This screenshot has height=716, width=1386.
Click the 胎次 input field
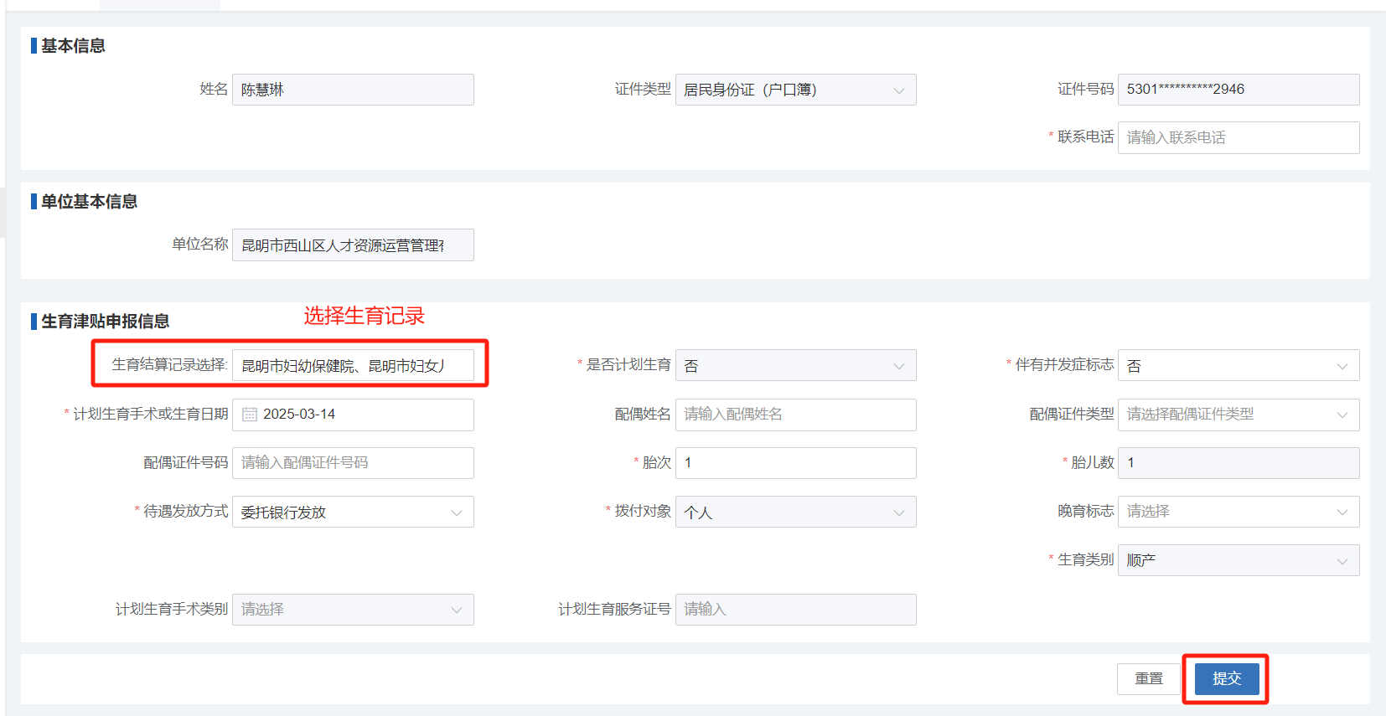(794, 463)
